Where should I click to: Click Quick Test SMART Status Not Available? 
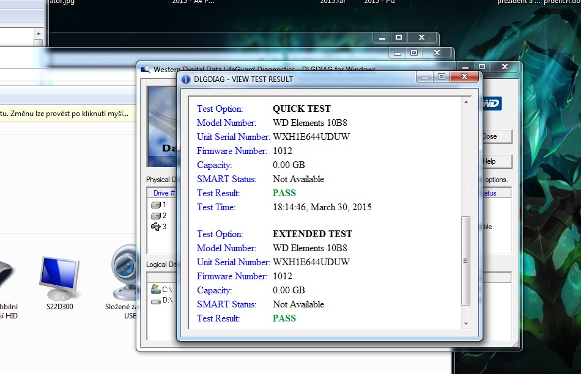click(298, 179)
